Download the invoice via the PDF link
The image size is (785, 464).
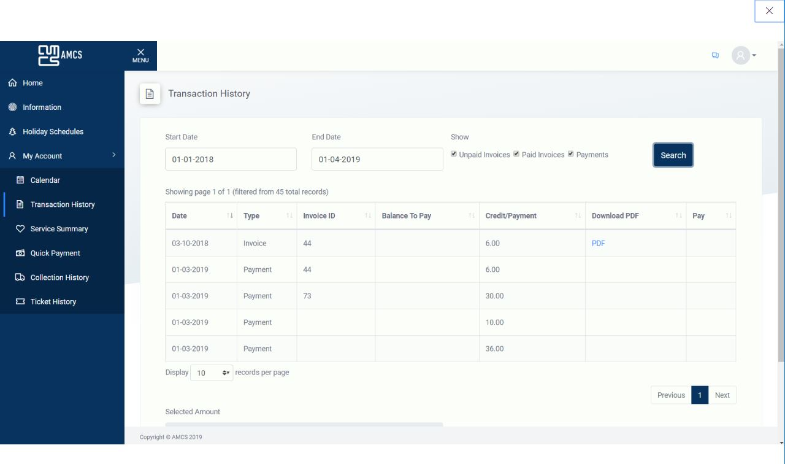599,243
